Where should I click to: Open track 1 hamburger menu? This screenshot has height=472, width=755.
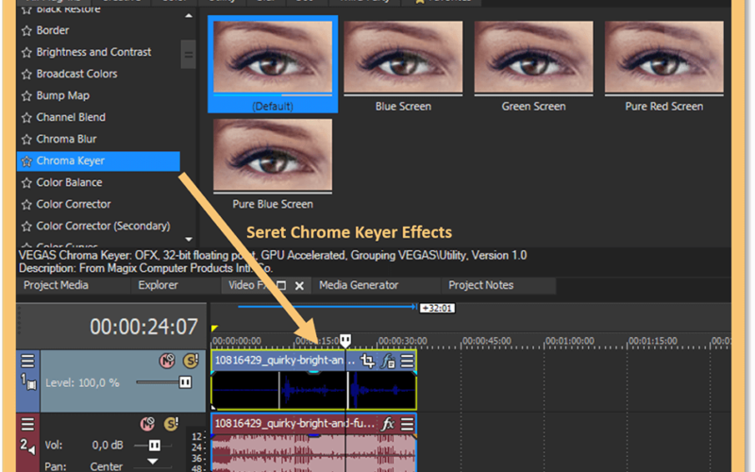(28, 361)
